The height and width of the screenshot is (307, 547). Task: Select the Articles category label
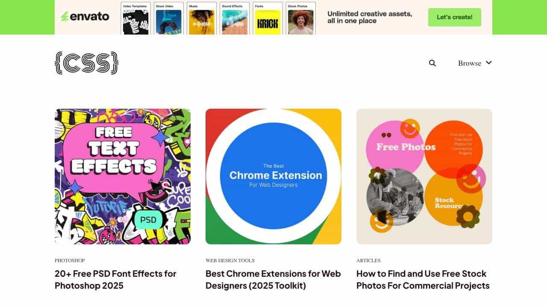click(368, 261)
